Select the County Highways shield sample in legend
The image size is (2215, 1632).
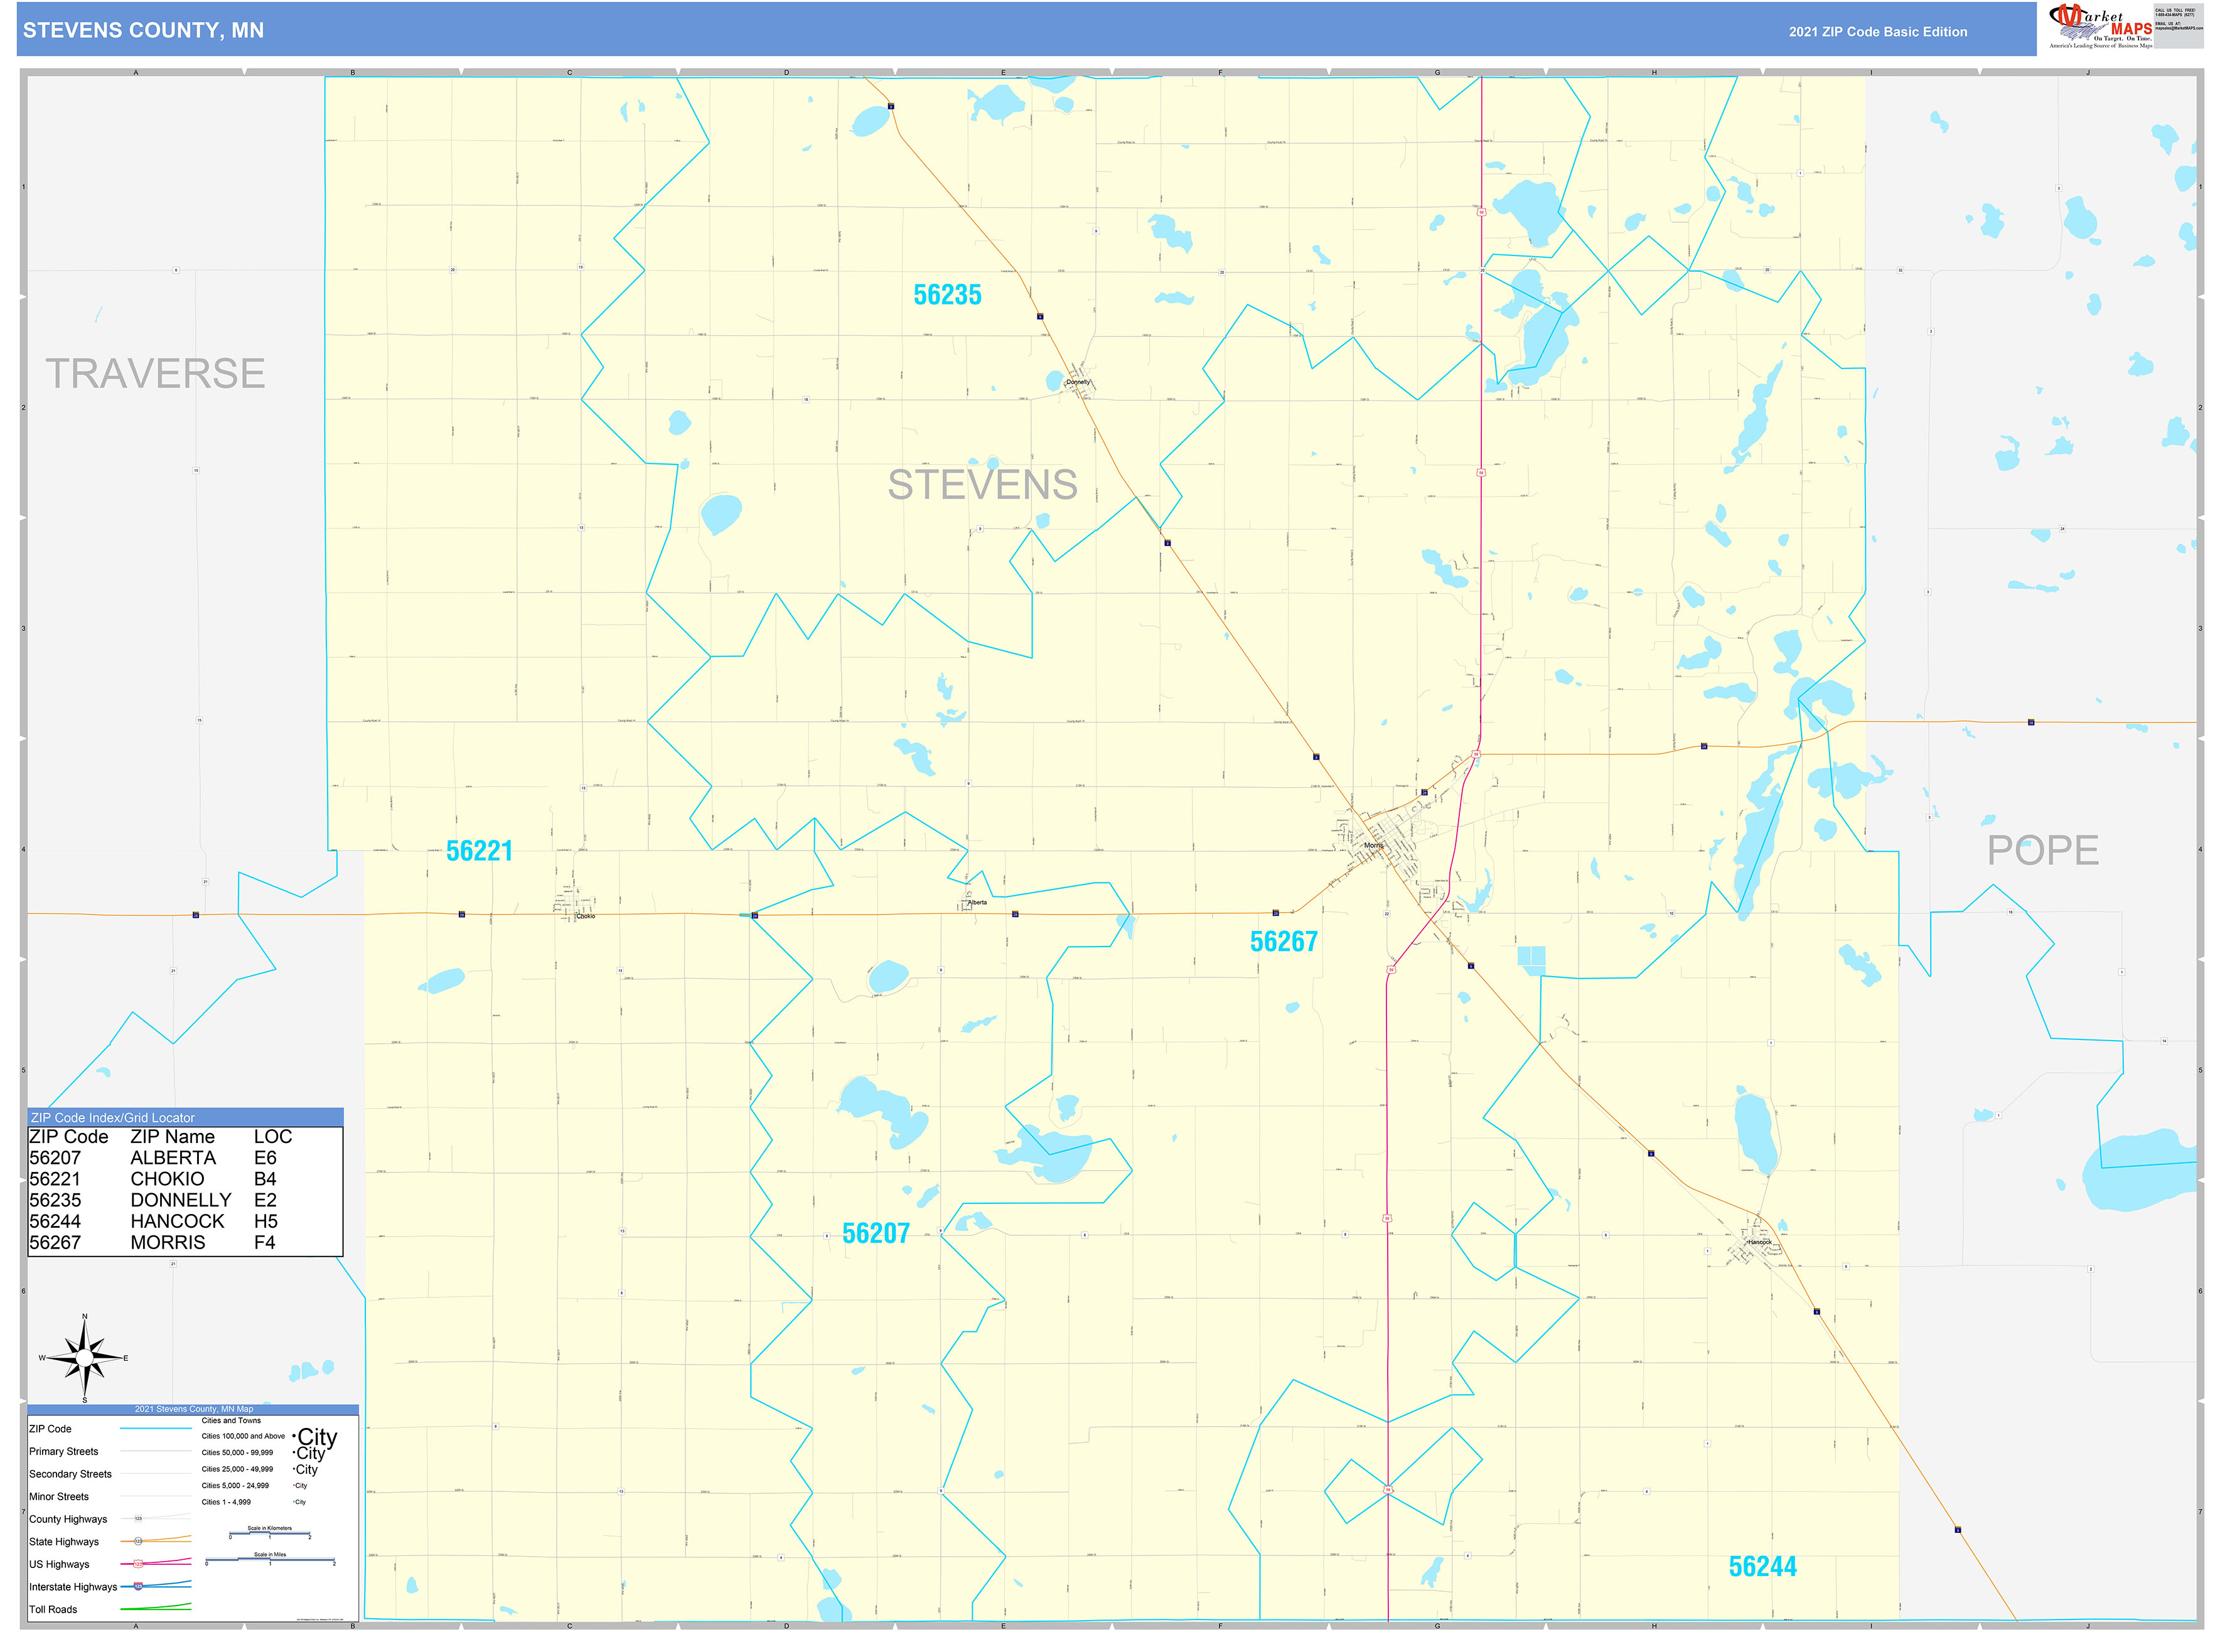[138, 1518]
